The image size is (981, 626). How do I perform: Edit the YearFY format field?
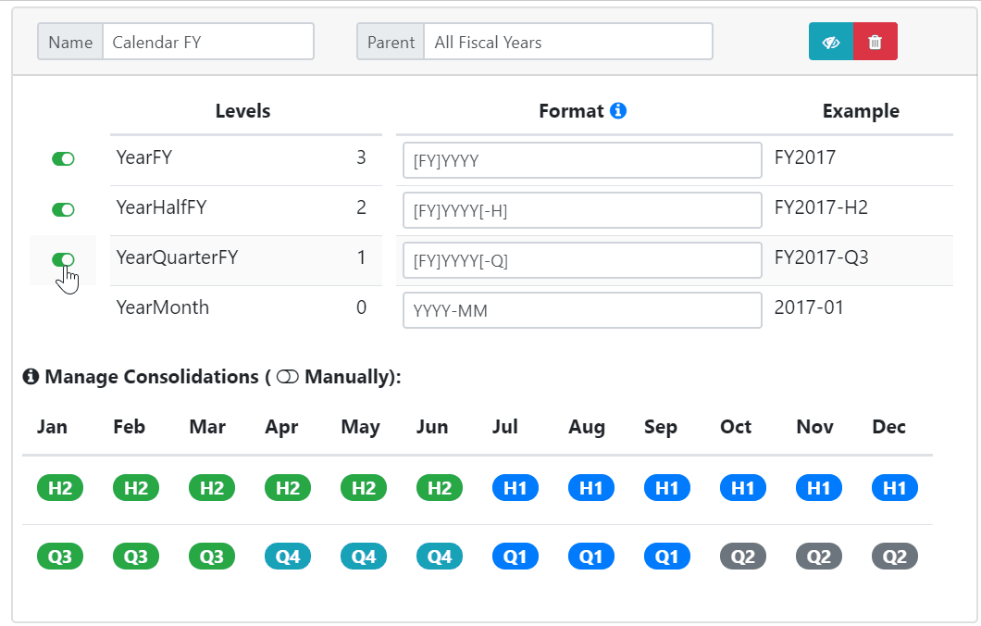tap(582, 160)
